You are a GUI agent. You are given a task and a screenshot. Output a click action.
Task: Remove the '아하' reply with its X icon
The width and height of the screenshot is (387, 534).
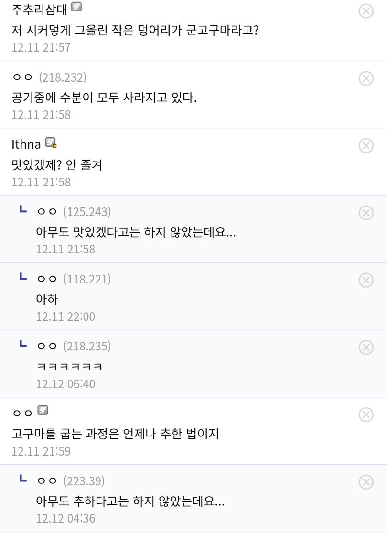(365, 280)
